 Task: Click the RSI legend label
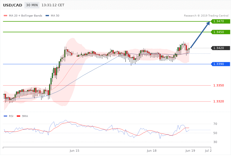coord(11,116)
